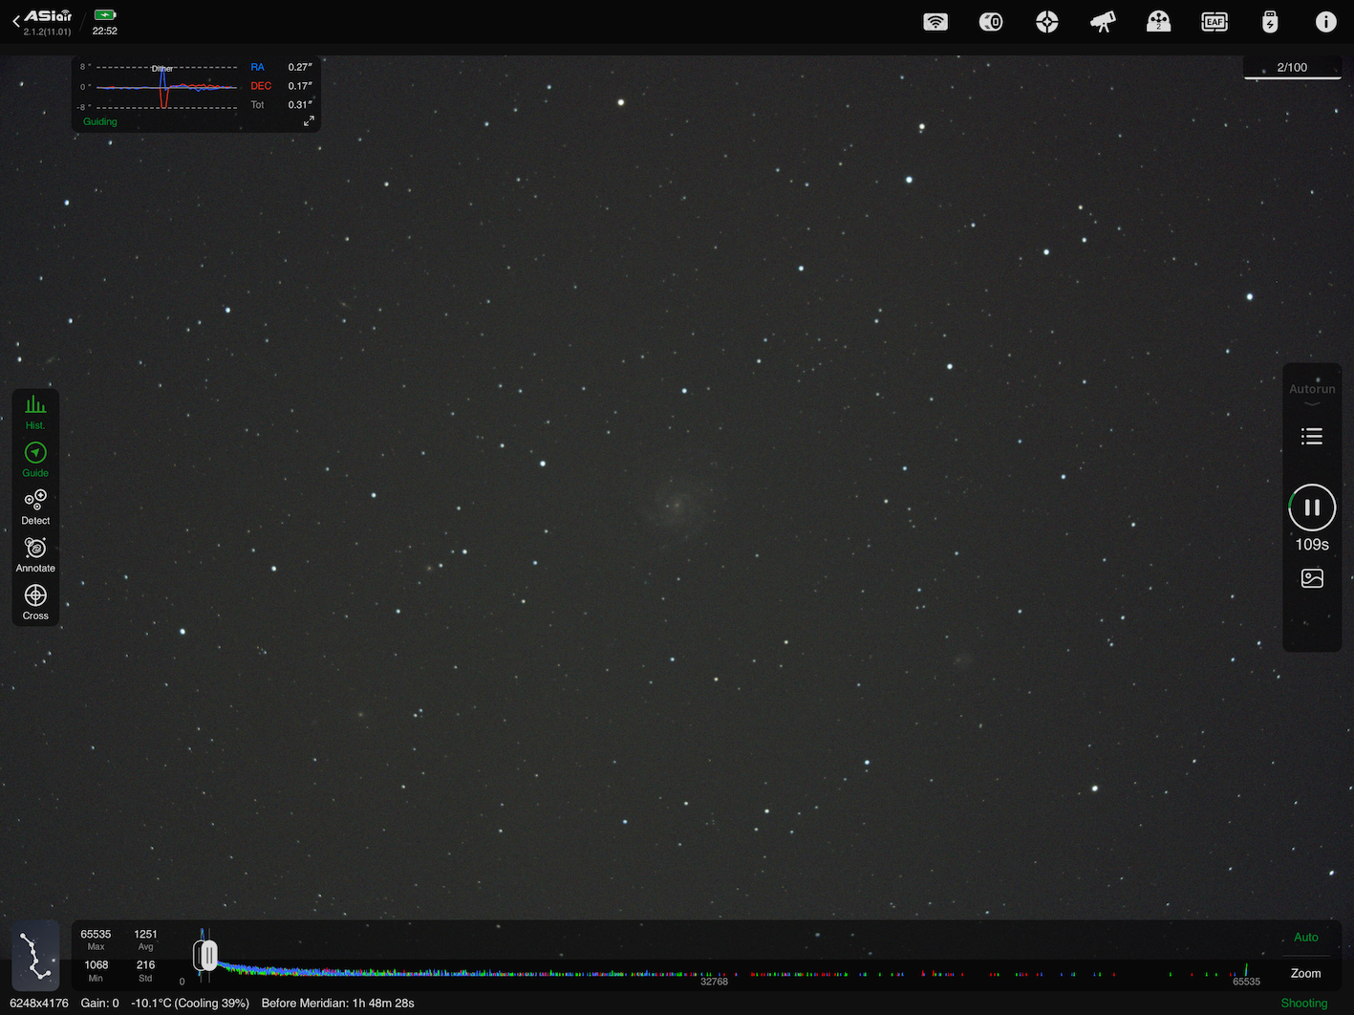
Task: Open the info about icon
Action: click(1325, 22)
